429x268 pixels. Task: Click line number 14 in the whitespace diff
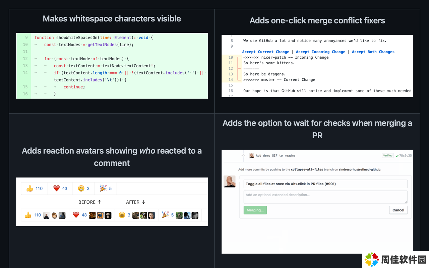click(x=25, y=73)
